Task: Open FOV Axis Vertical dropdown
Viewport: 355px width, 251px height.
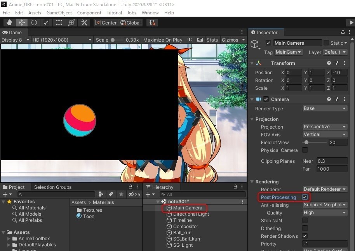Action: pyautogui.click(x=325, y=134)
